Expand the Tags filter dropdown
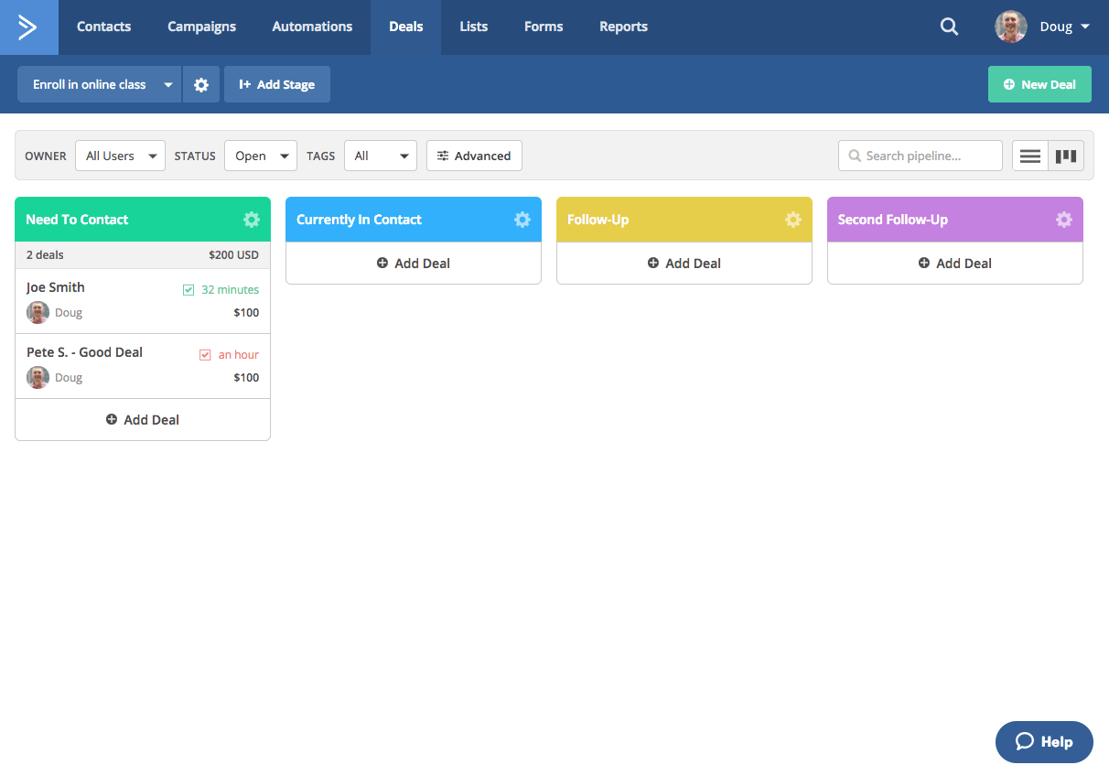The image size is (1109, 765). [380, 156]
